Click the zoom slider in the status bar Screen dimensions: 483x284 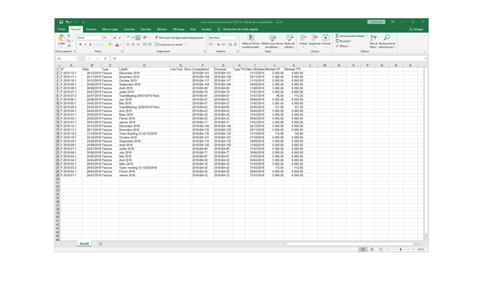401,249
